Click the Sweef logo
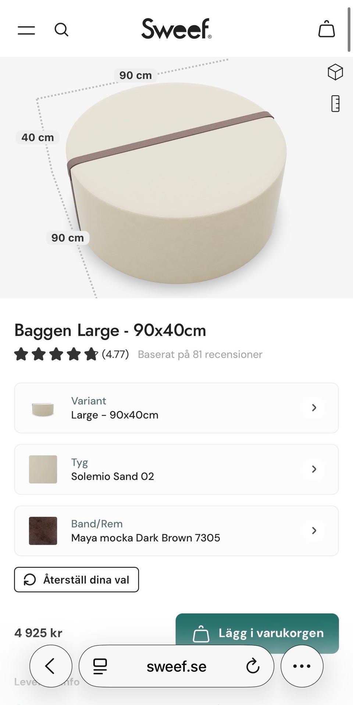This screenshot has height=705, width=353. [176, 29]
